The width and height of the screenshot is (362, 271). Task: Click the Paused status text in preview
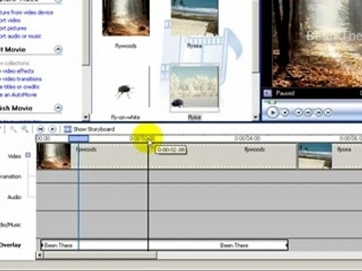pos(285,93)
